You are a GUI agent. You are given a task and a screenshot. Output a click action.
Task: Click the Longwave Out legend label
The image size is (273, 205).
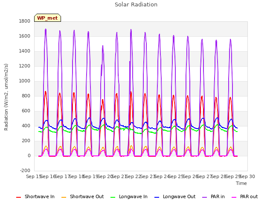(179, 196)
